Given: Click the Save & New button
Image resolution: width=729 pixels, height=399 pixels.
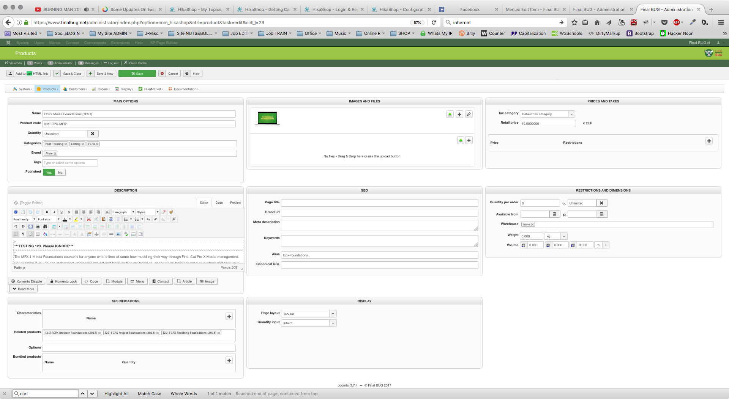Looking at the screenshot, I should 101,74.
